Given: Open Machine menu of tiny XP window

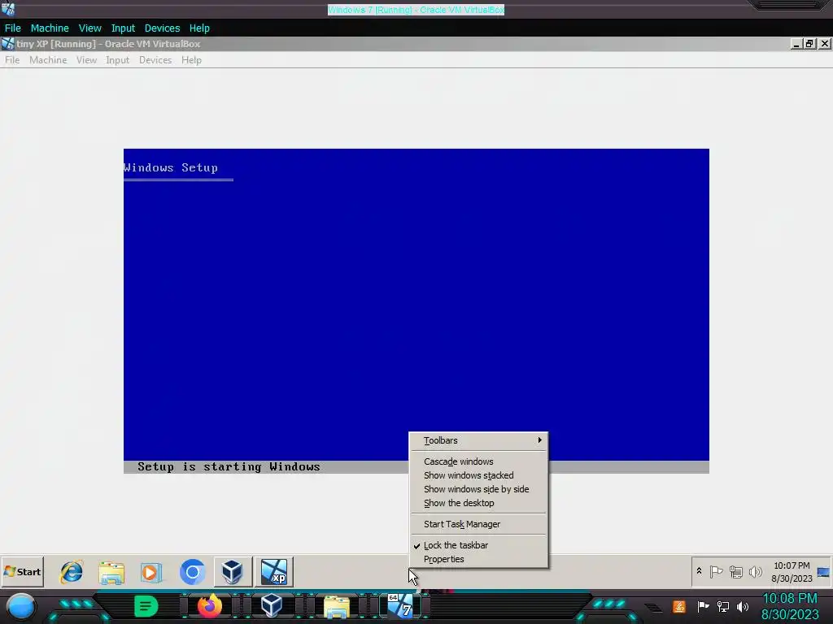Looking at the screenshot, I should coord(48,60).
